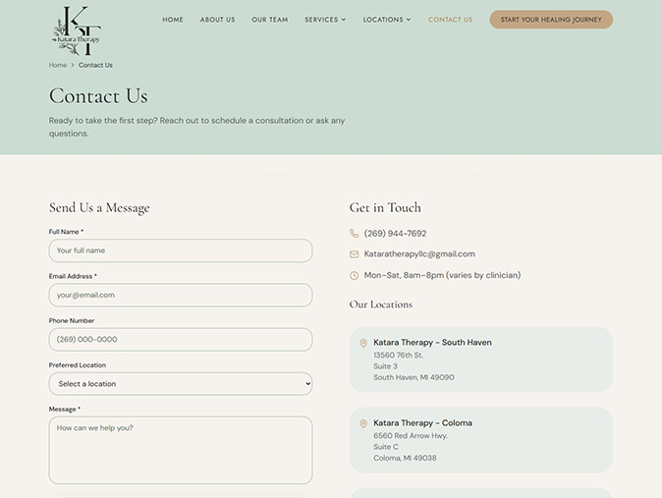Click the breadcrumb chevron separator after Home
This screenshot has height=498, width=662.
tap(73, 65)
